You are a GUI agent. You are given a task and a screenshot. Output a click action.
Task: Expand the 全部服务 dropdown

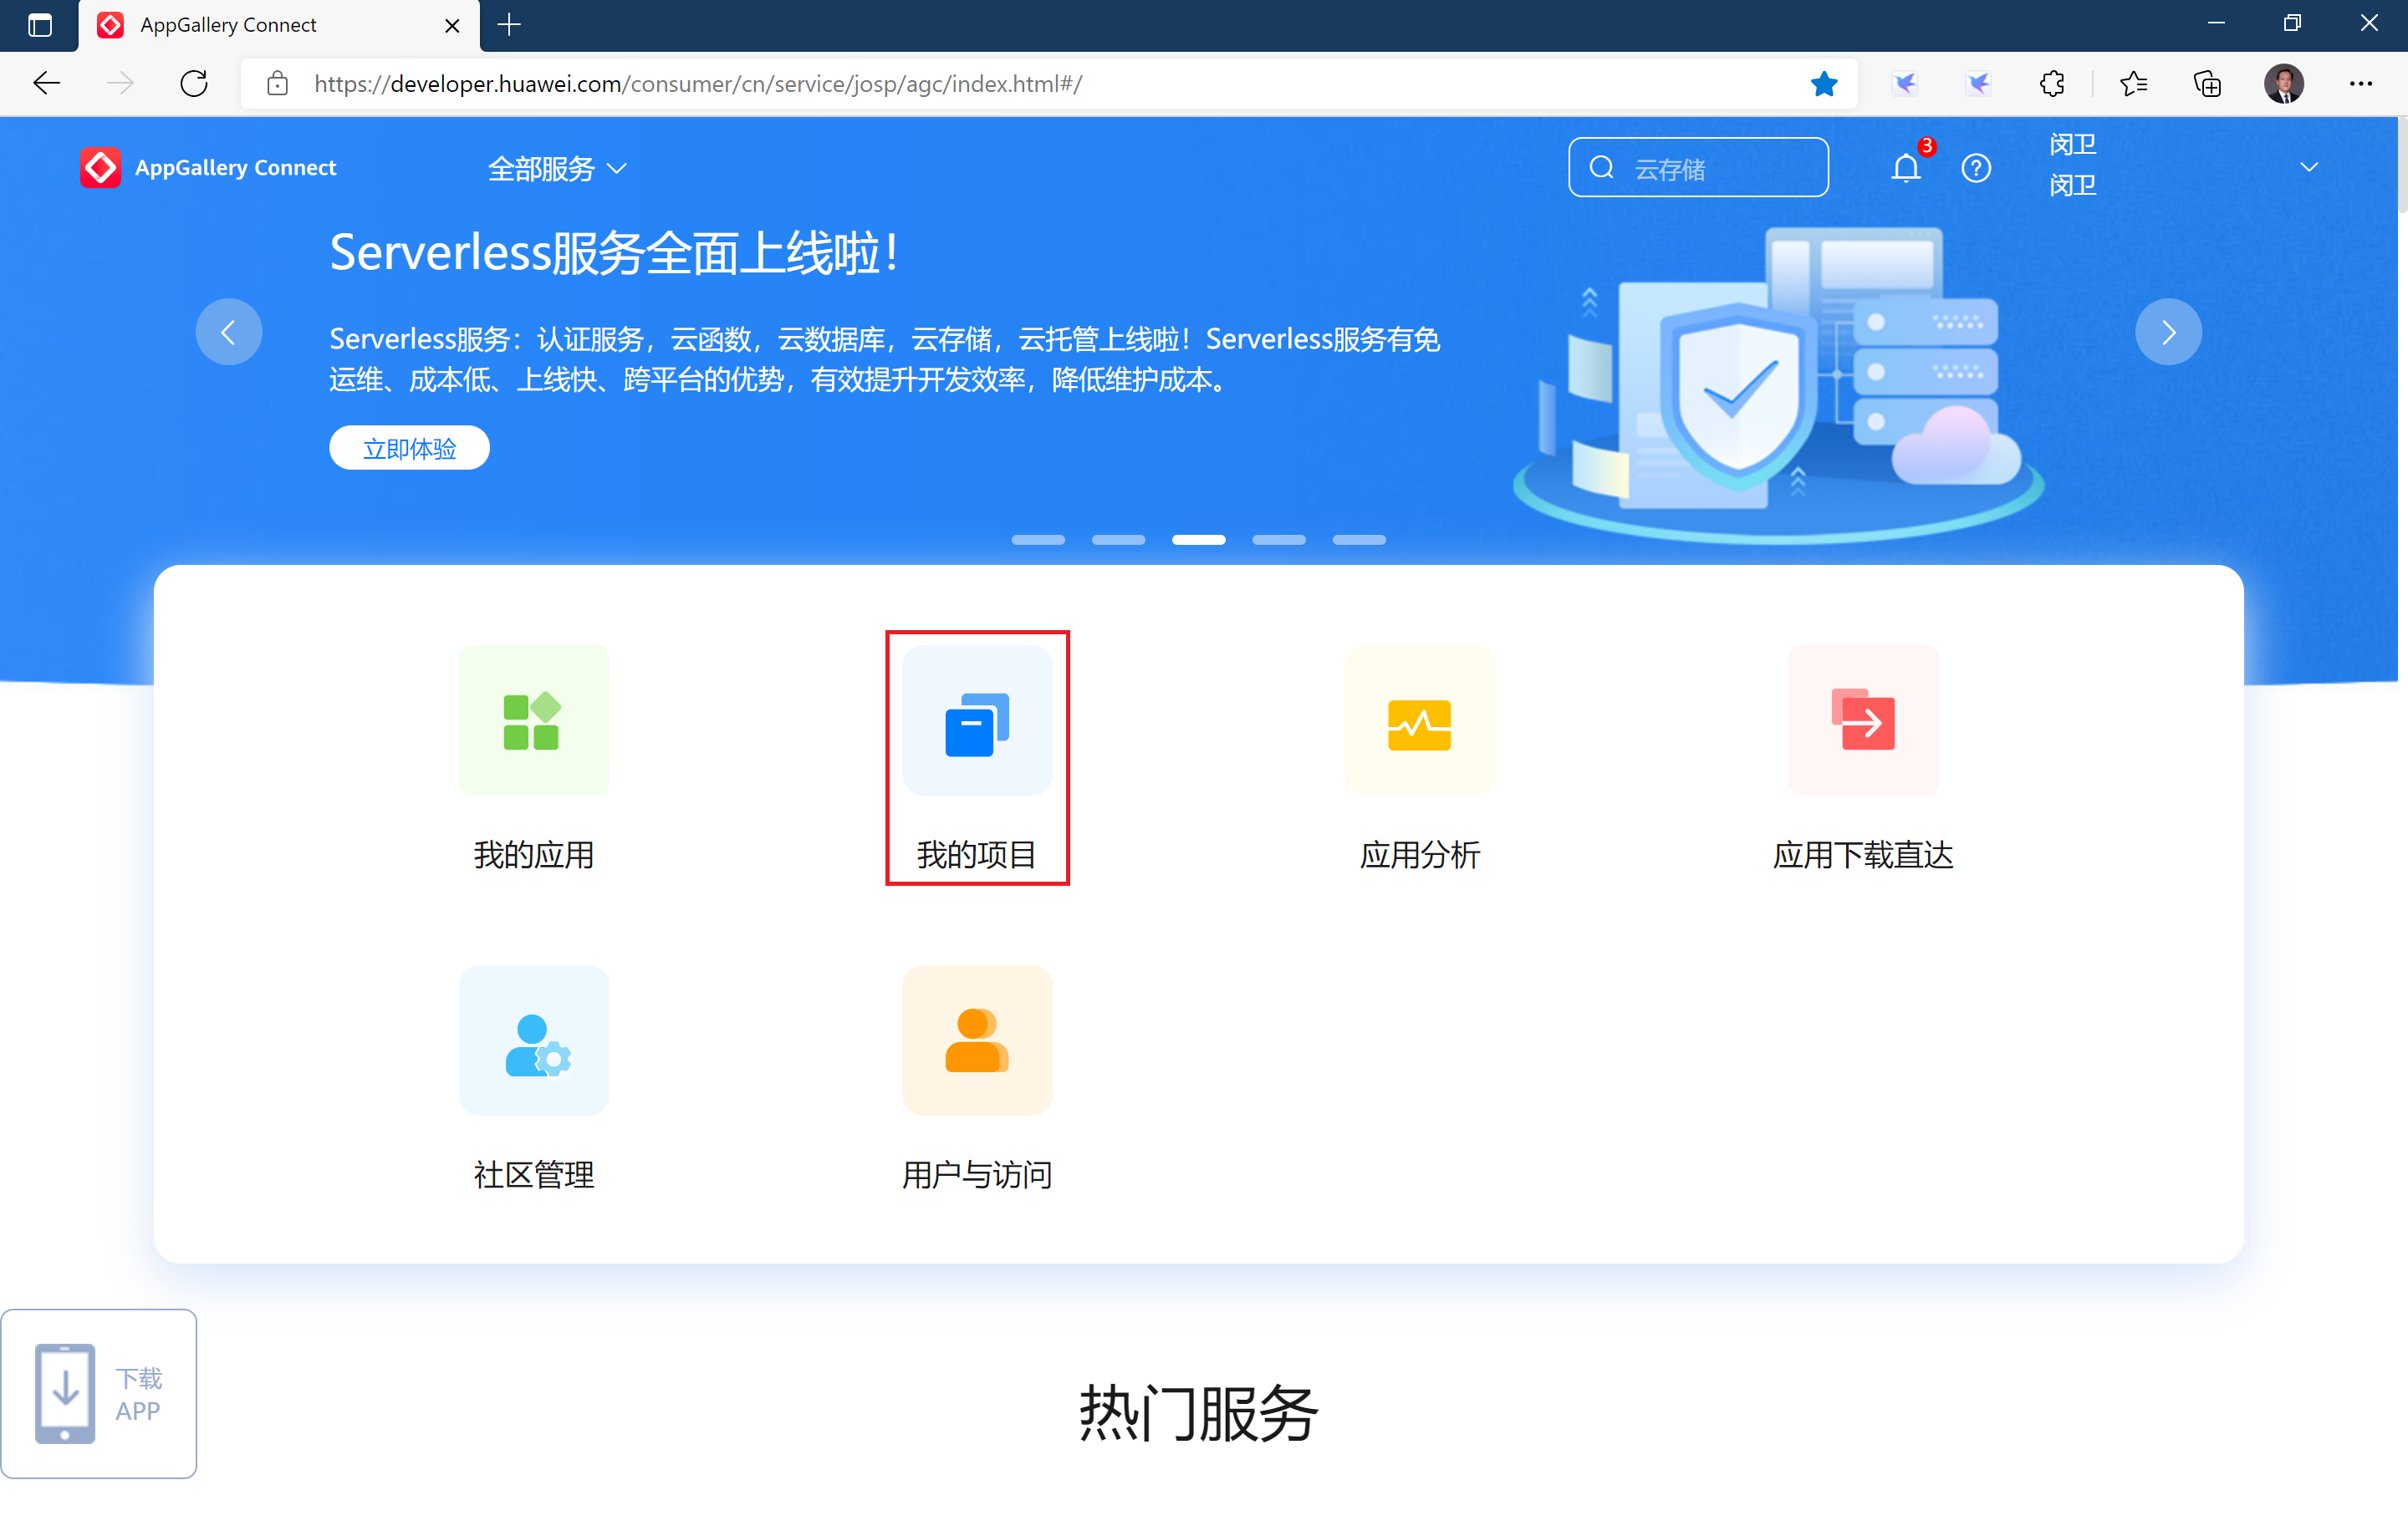[557, 168]
